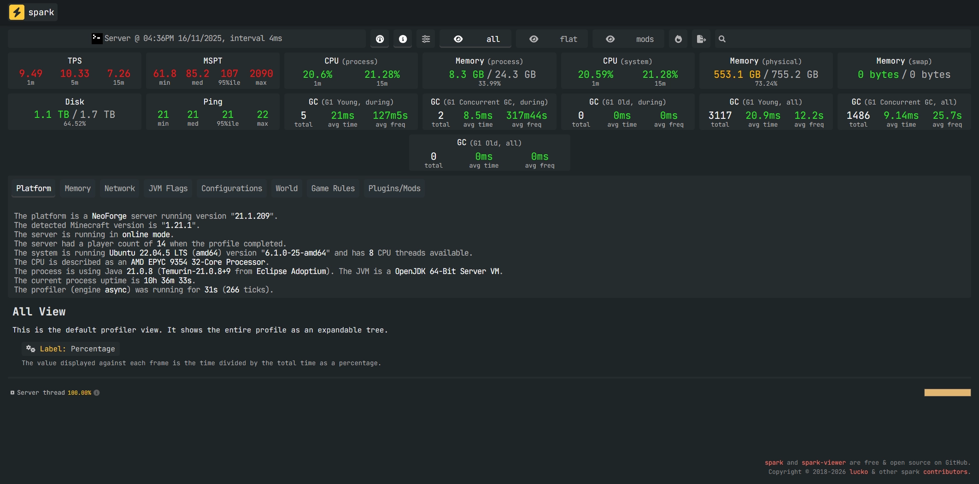Click the search magnifier icon

pos(722,39)
